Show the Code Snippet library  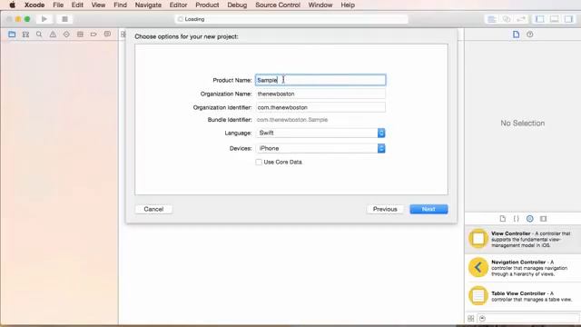517,219
